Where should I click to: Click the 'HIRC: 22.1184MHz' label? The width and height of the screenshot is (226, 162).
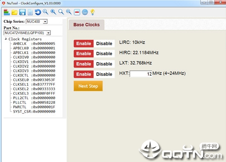click(139, 53)
